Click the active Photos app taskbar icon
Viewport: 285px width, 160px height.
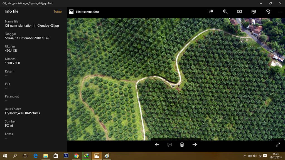(97, 156)
